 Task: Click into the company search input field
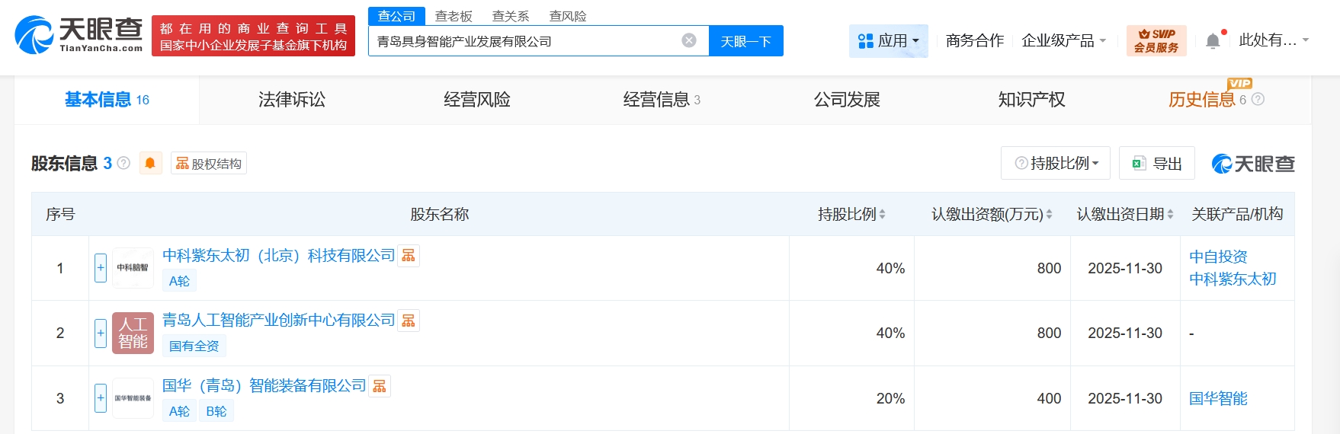pyautogui.click(x=526, y=41)
